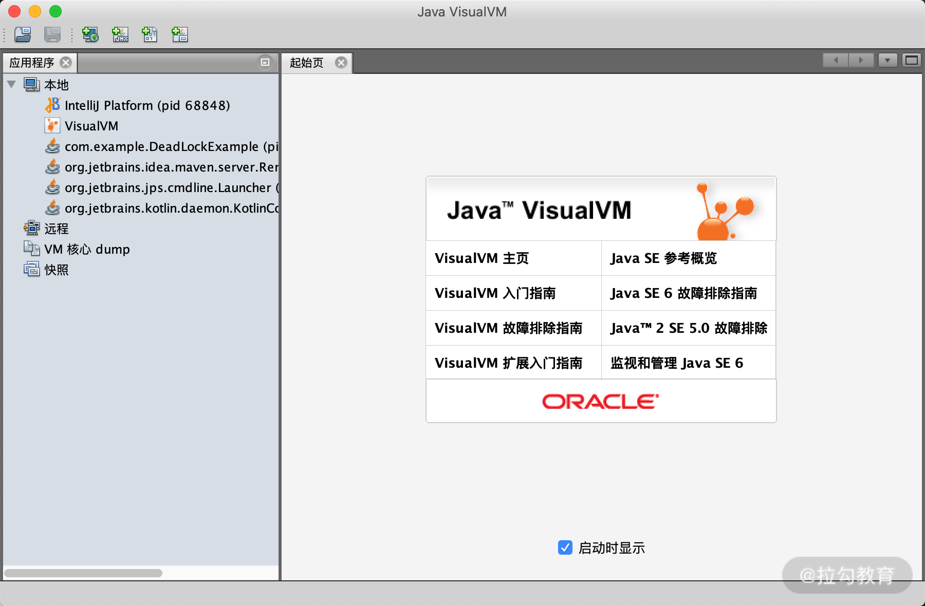Click the IntelliJ Platform process icon
Screen dimensions: 925x606
pos(52,105)
